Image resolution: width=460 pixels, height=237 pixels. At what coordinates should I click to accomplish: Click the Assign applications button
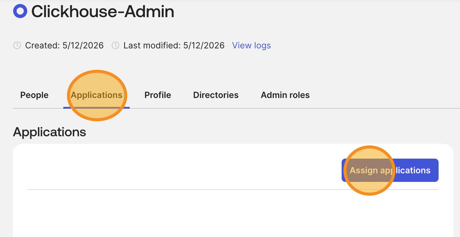click(x=390, y=170)
